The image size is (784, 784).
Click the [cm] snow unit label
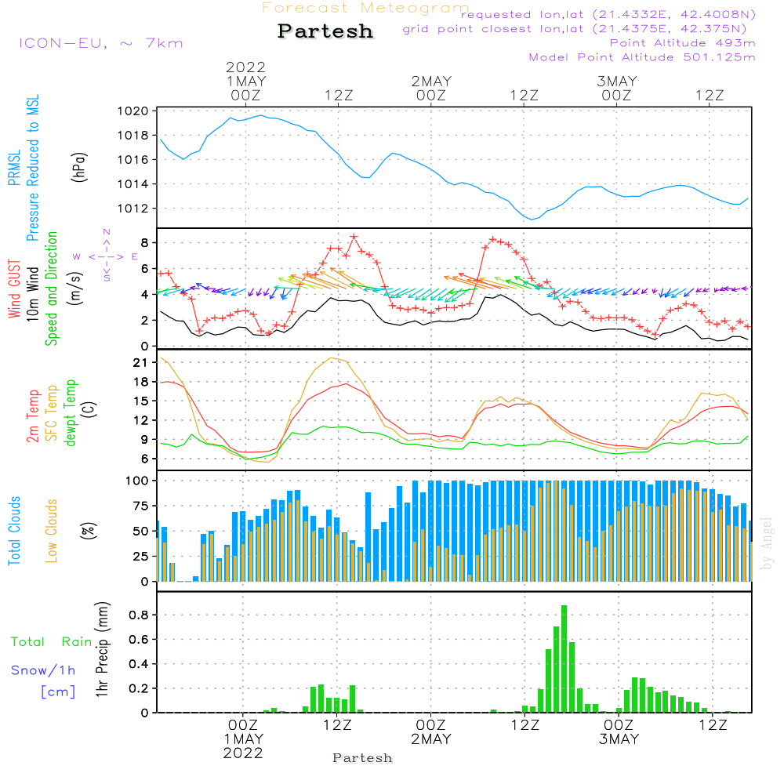point(58,692)
